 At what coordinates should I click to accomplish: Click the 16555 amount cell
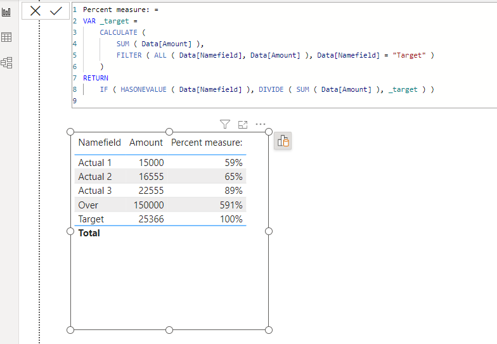[151, 176]
